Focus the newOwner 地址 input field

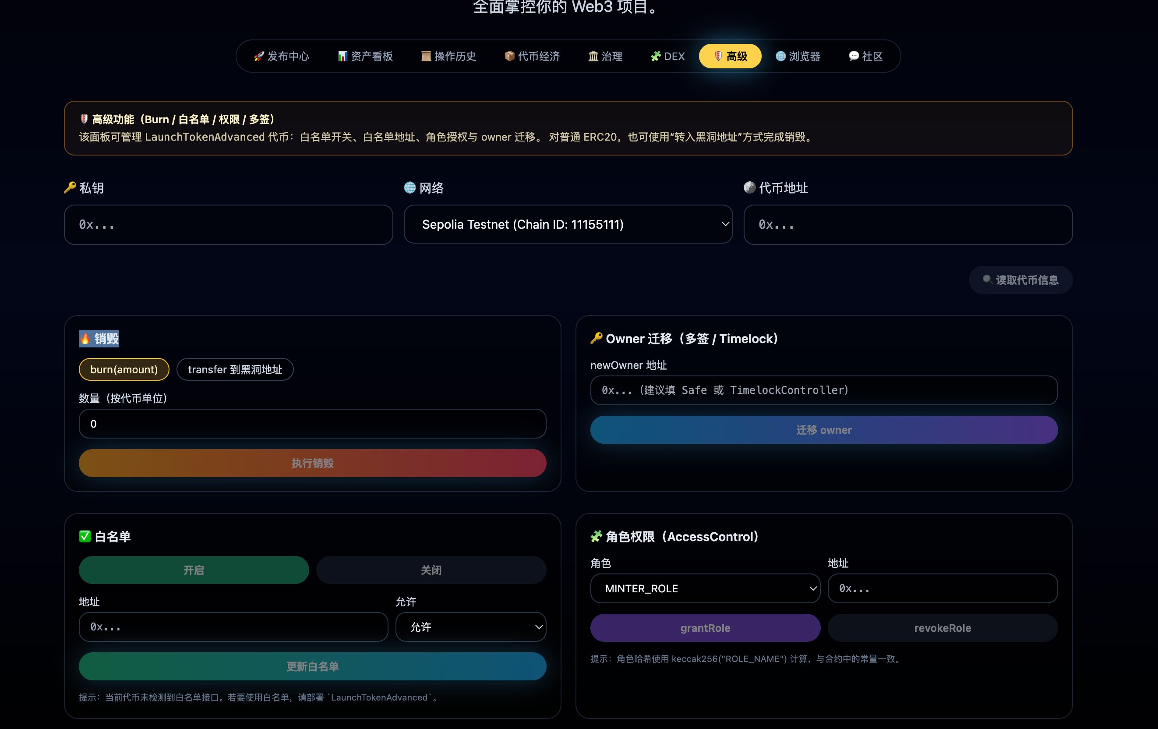coord(823,390)
